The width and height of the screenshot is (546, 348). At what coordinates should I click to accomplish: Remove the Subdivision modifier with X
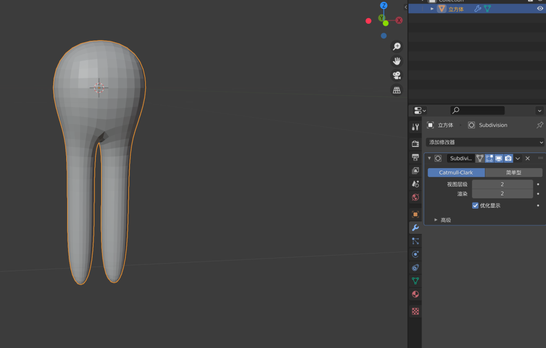[527, 158]
